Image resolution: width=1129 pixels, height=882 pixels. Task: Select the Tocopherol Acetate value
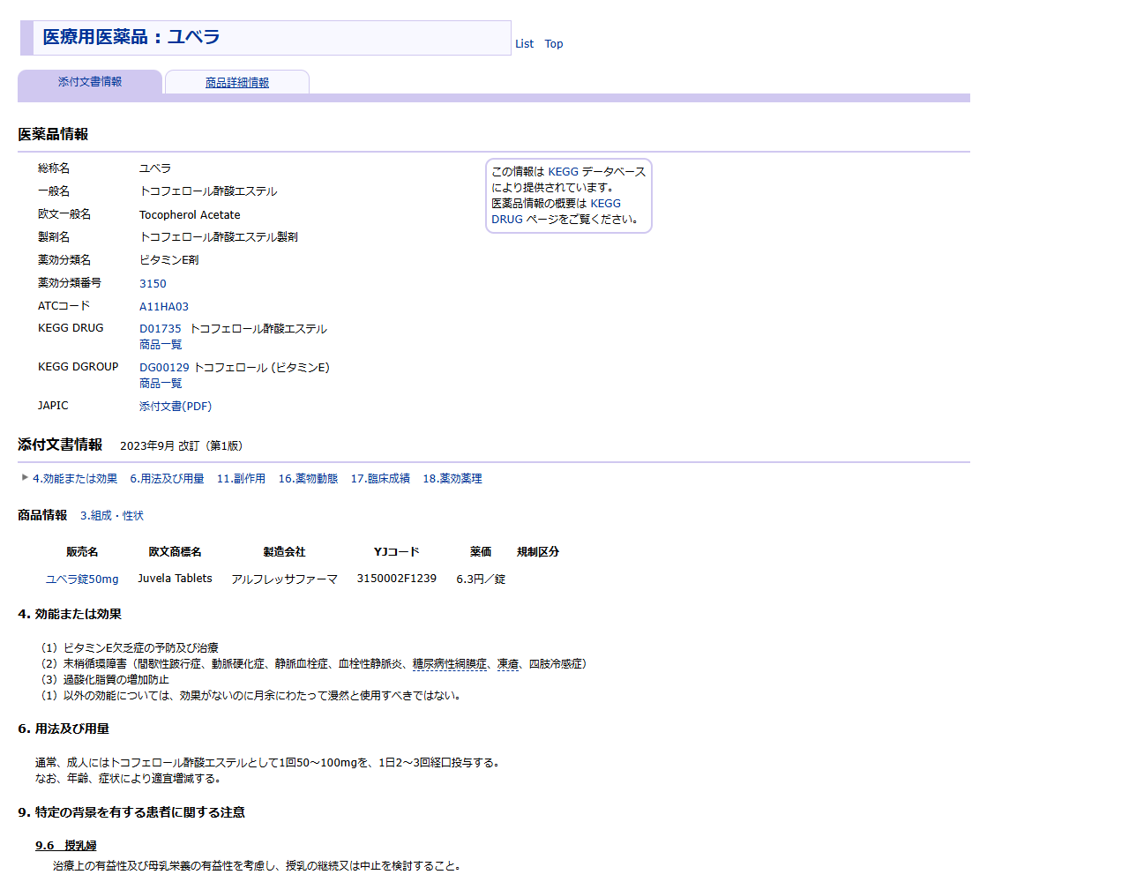coord(190,214)
